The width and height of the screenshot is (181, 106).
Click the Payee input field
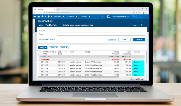pos(101,34)
